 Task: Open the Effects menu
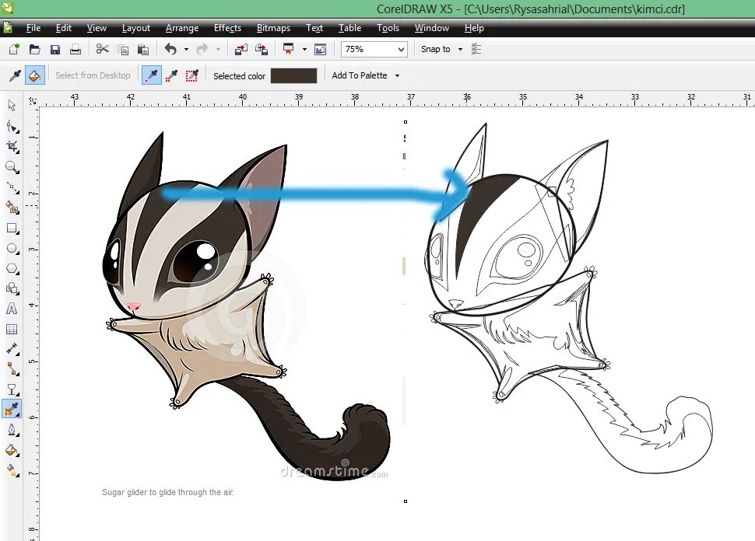[x=228, y=28]
